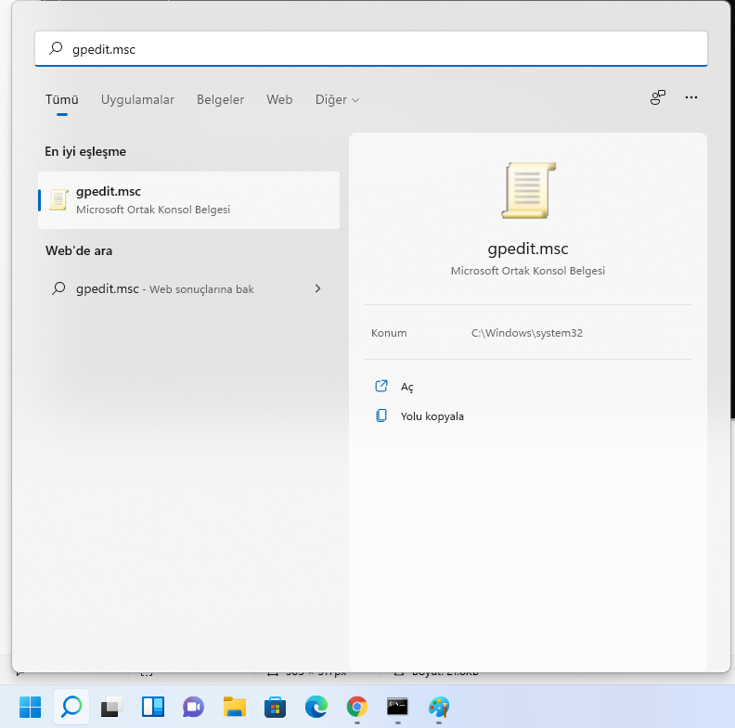Expand the Diğer dropdown
735x728 pixels.
[337, 100]
